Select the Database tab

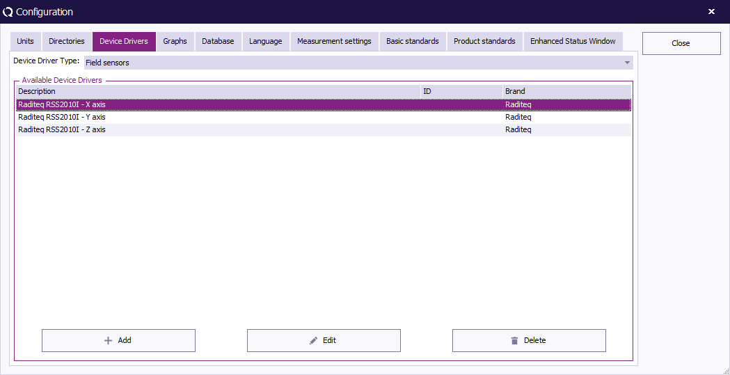[218, 42]
